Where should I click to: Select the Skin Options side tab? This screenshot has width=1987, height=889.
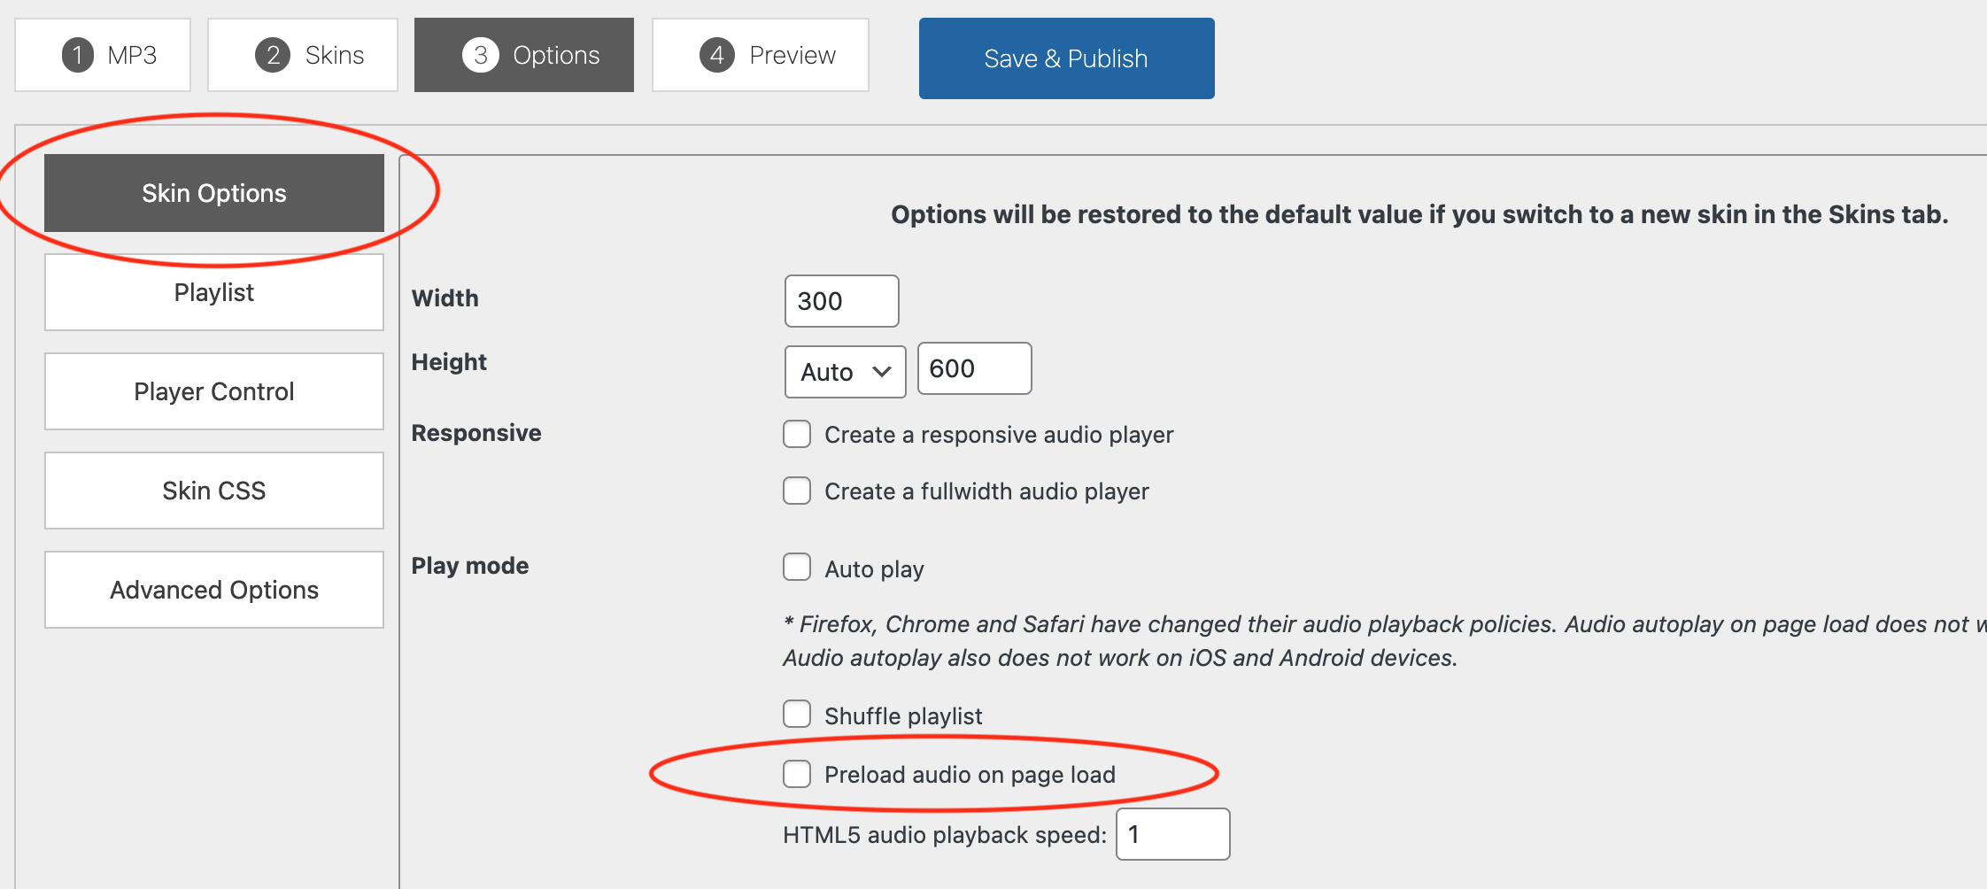214,193
